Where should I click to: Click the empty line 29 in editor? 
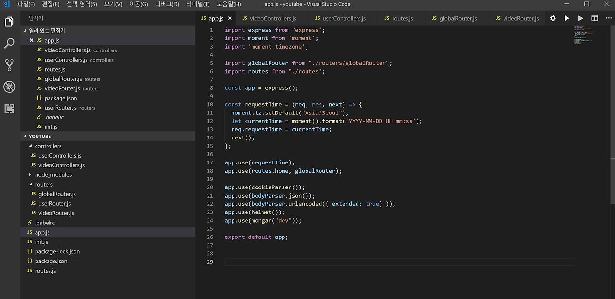(x=384, y=262)
